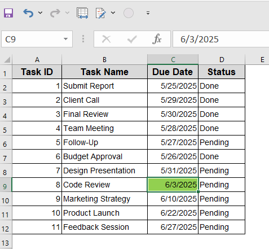Open dropdown beside the document pencil icon

[x=113, y=13]
